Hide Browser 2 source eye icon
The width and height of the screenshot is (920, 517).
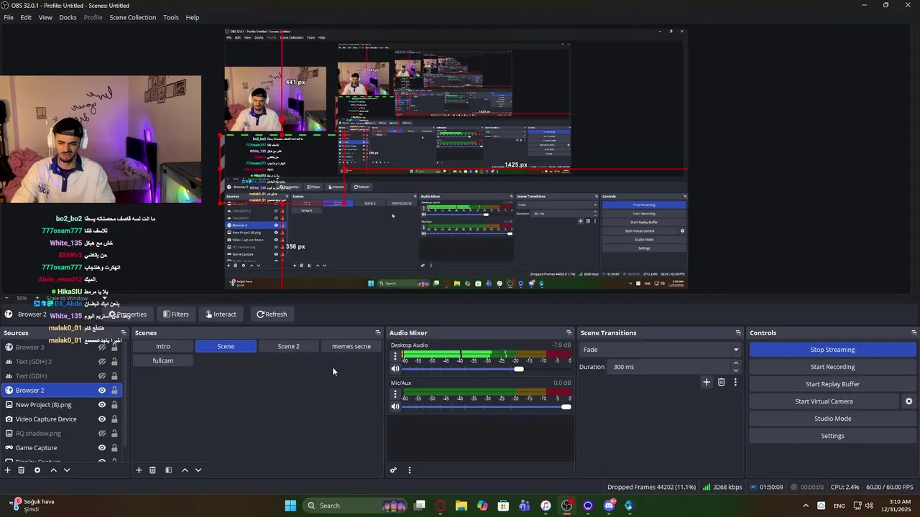102,391
